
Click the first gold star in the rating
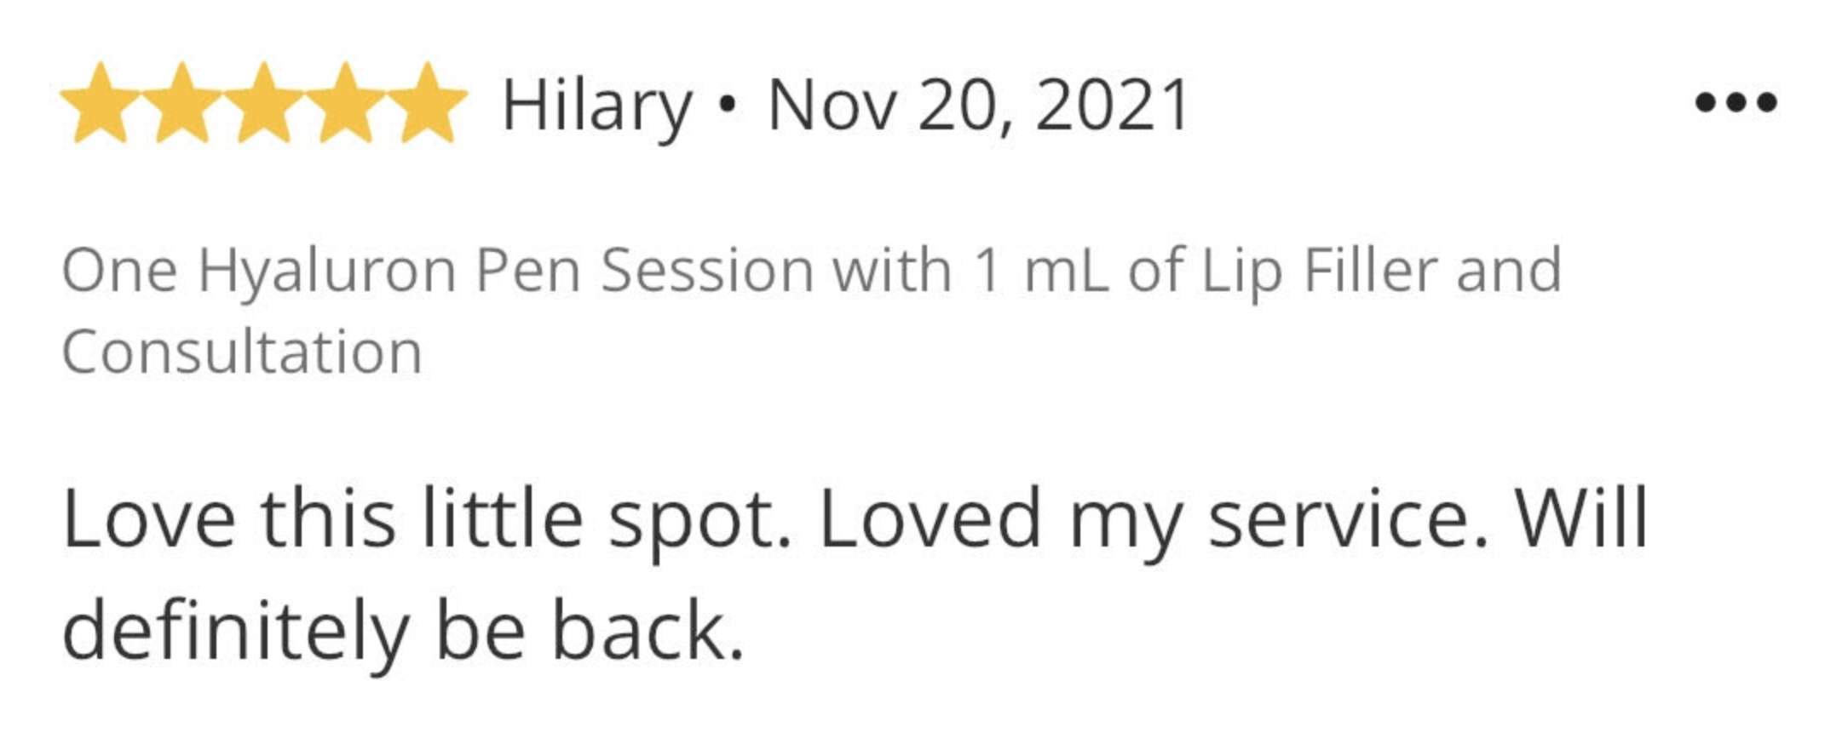(100, 103)
